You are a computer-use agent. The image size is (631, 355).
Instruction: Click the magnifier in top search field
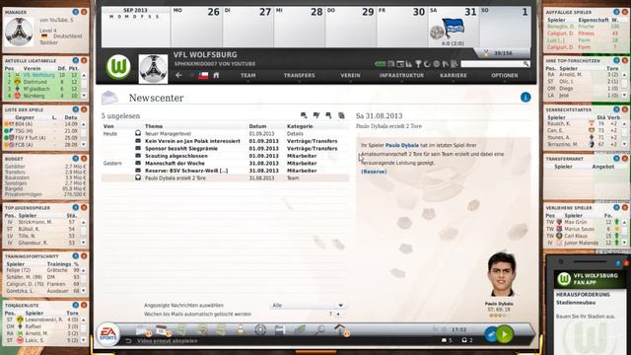click(x=526, y=63)
